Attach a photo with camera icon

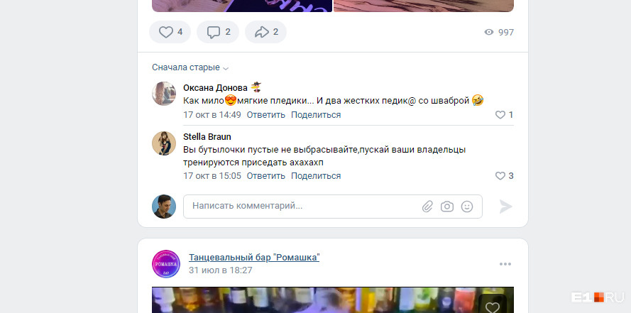(x=447, y=207)
